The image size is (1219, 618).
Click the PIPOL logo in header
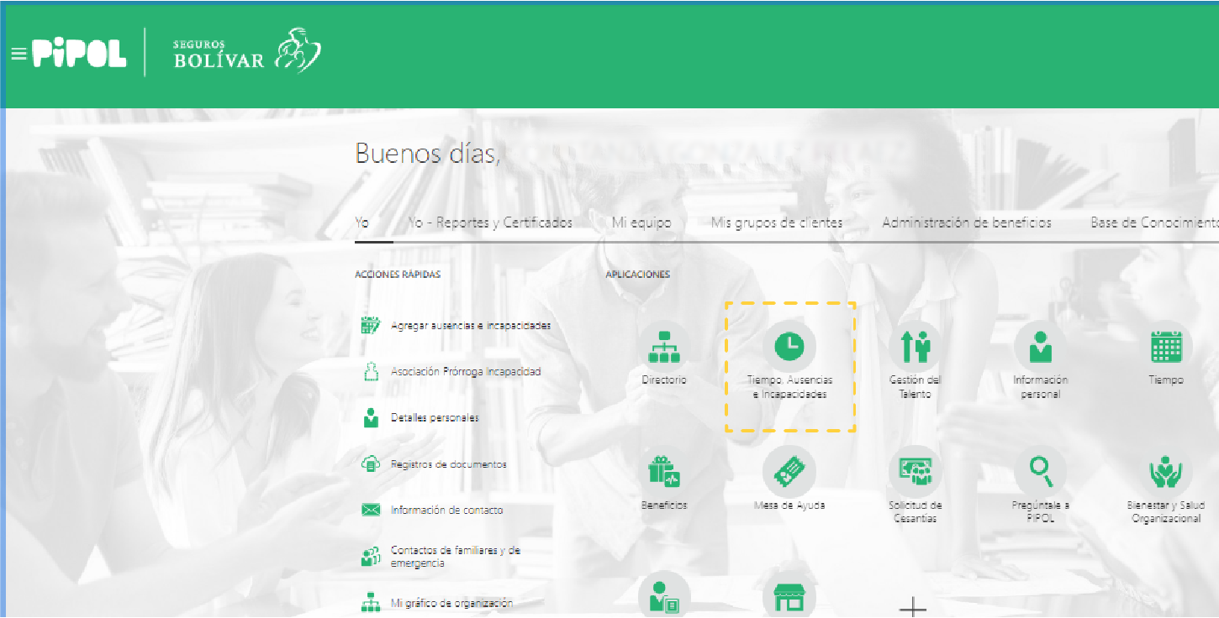tap(80, 54)
